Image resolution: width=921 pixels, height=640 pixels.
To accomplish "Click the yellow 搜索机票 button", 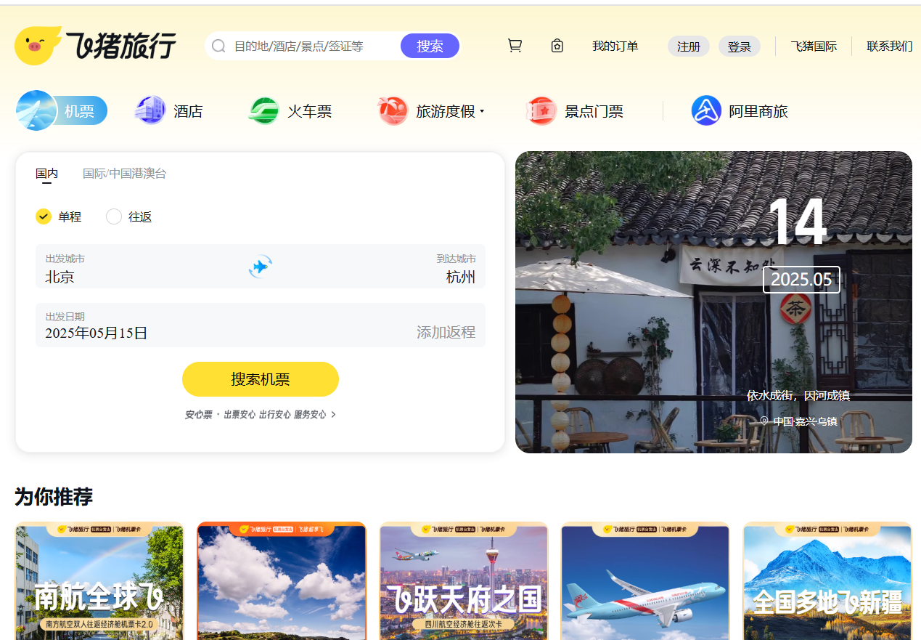I will (x=261, y=379).
